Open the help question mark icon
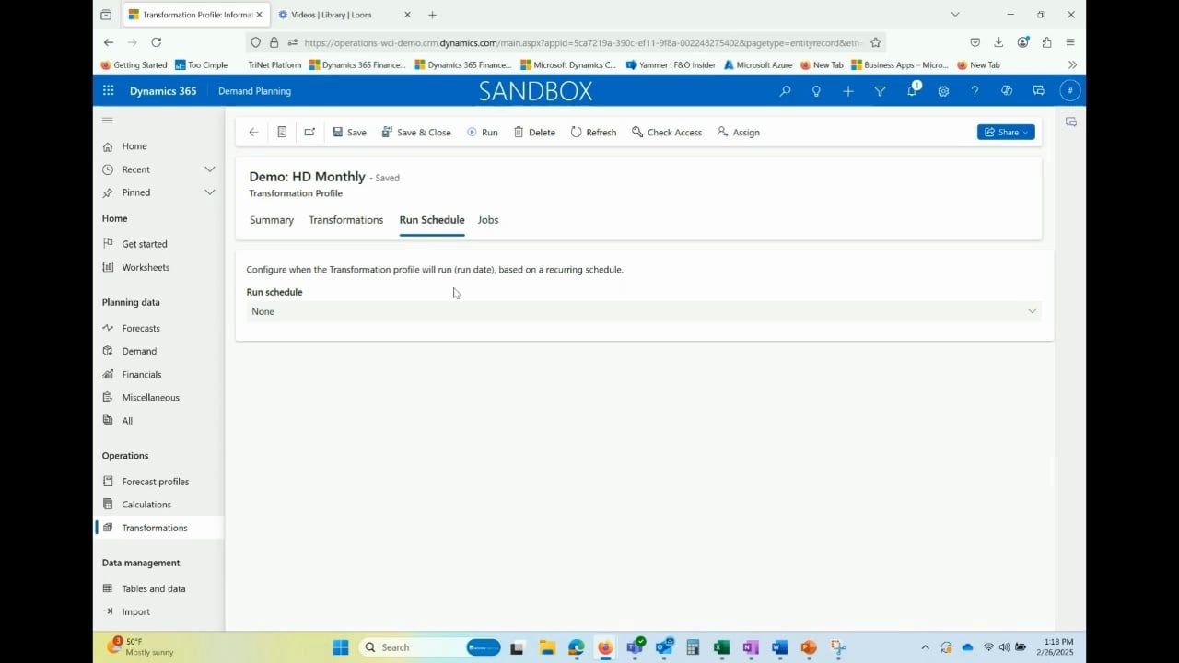This screenshot has width=1179, height=663. (x=975, y=90)
